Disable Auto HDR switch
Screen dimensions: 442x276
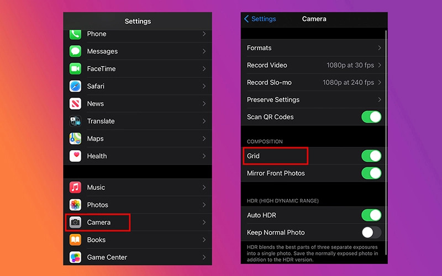pyautogui.click(x=371, y=215)
